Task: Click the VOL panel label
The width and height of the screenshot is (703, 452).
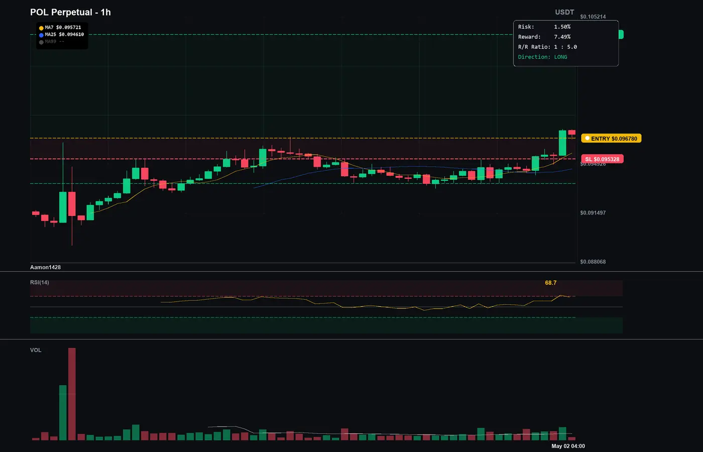Action: [36, 350]
